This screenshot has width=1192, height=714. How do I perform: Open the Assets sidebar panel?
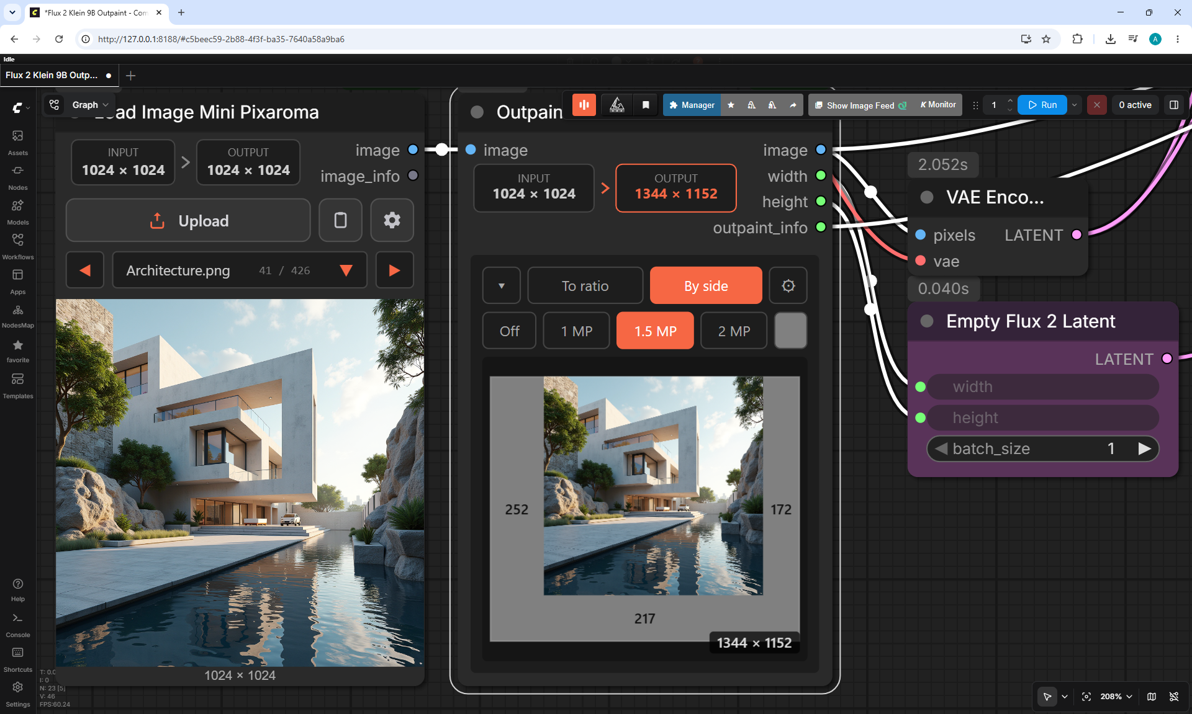[x=17, y=143]
